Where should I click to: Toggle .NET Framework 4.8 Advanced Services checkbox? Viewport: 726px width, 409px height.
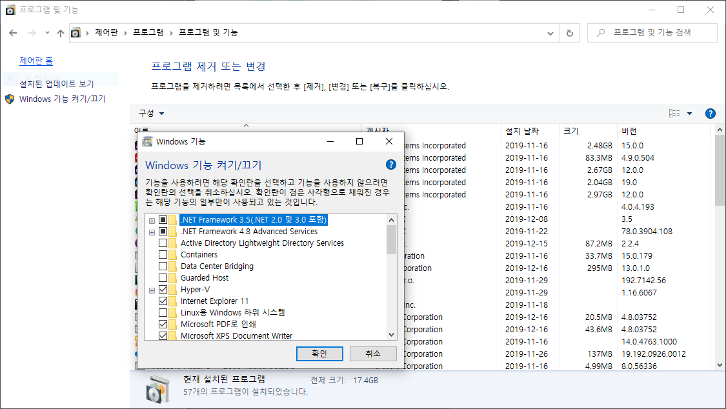(163, 232)
